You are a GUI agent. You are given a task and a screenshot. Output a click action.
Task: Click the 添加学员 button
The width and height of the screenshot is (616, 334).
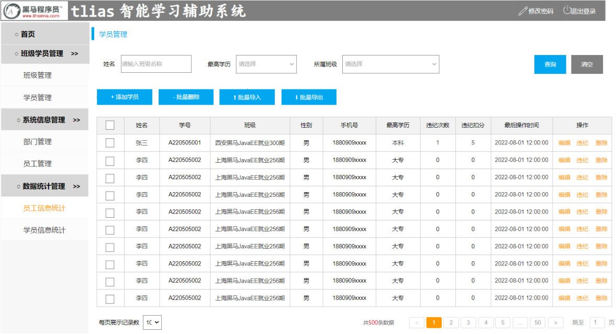tap(125, 97)
